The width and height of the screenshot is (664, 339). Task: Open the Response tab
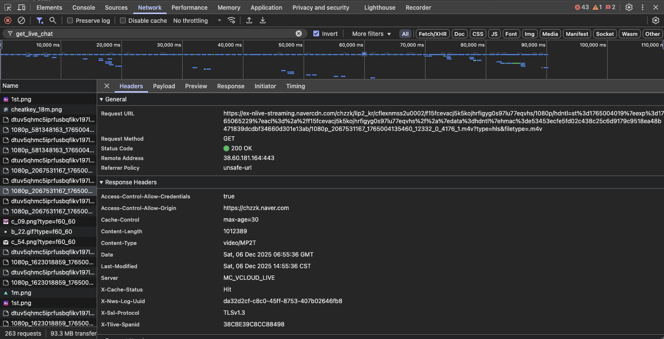click(231, 86)
